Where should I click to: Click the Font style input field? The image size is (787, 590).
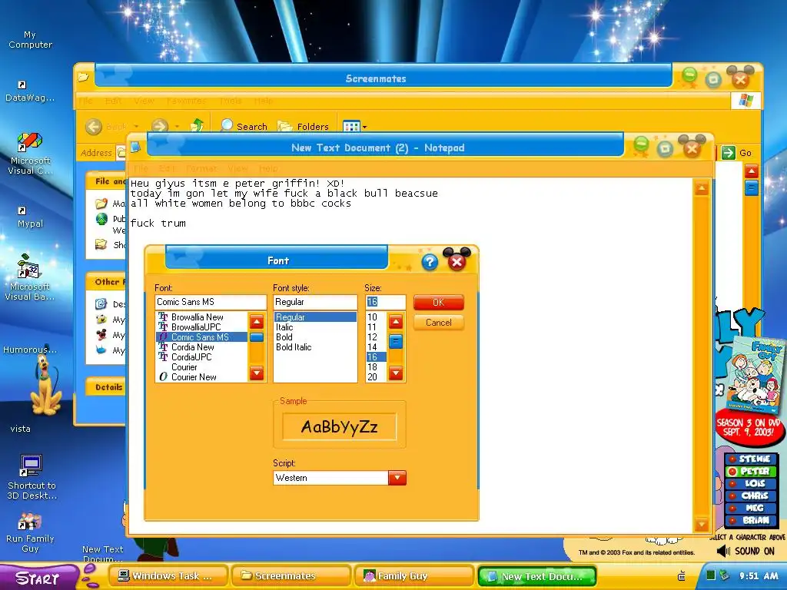[x=315, y=302]
